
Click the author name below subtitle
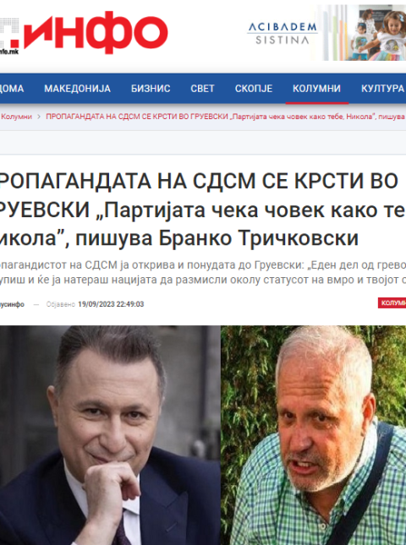click(12, 304)
